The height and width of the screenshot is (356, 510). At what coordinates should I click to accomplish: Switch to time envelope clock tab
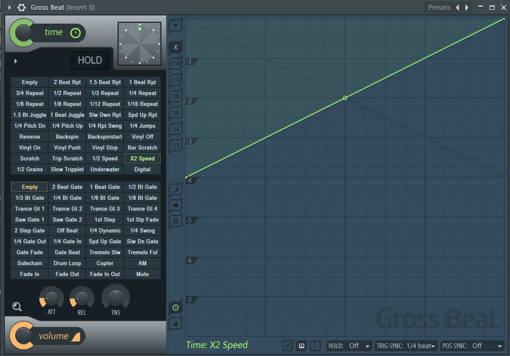coord(175,308)
